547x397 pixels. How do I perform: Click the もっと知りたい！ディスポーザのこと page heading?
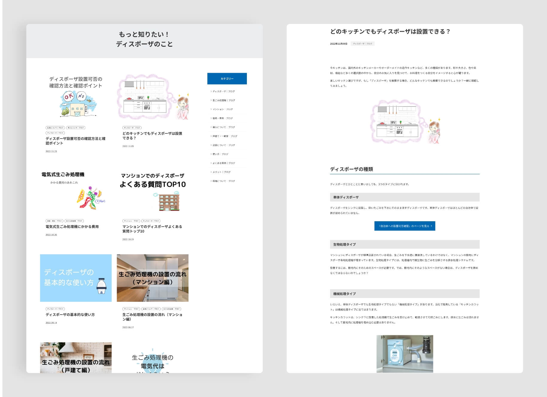pos(145,39)
